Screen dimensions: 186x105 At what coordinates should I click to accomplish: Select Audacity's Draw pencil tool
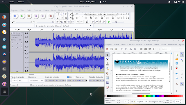click(x=66, y=14)
